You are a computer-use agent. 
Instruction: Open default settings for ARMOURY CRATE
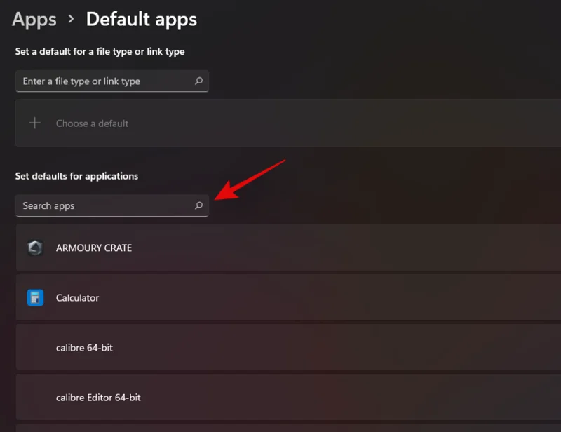[x=280, y=248]
